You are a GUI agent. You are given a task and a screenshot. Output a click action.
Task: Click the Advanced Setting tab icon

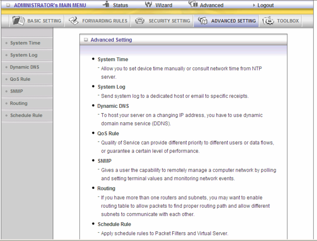[203, 21]
